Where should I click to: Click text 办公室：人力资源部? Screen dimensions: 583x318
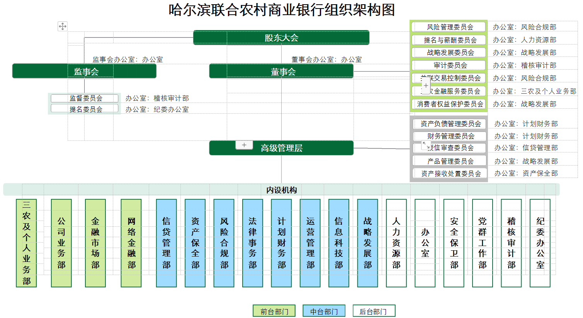pos(525,40)
